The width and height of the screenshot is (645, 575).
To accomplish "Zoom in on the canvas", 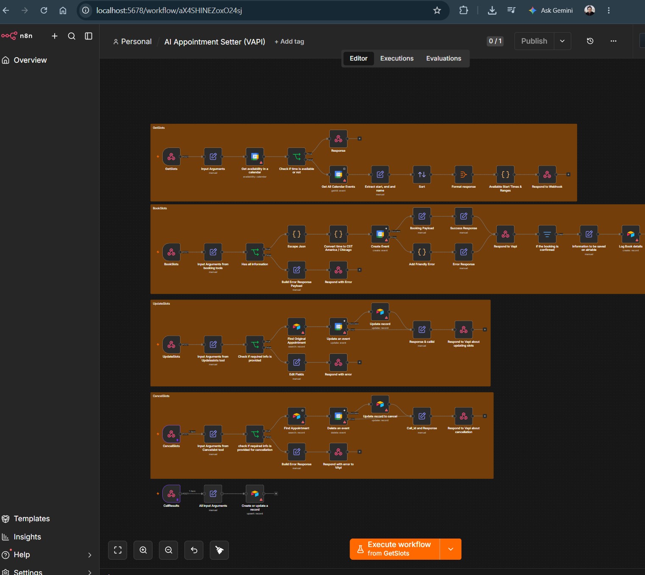I will pyautogui.click(x=143, y=550).
